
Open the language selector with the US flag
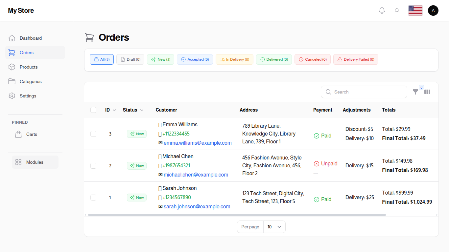pyautogui.click(x=415, y=10)
